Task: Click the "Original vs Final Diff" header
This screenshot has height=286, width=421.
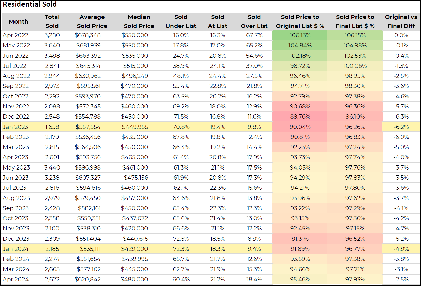Action: (x=401, y=21)
